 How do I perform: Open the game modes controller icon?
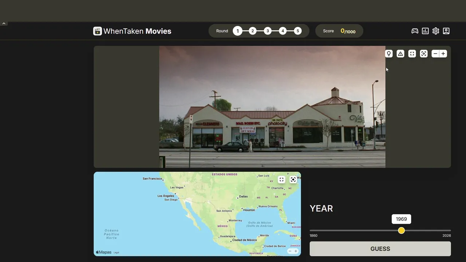415,31
